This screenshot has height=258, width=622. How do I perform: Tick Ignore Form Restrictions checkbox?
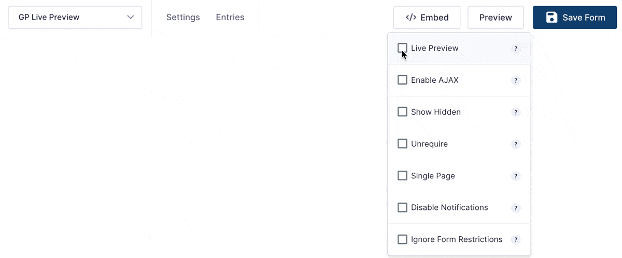(402, 239)
